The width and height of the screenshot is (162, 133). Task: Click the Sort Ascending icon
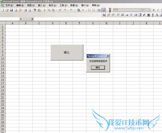(x=89, y=10)
